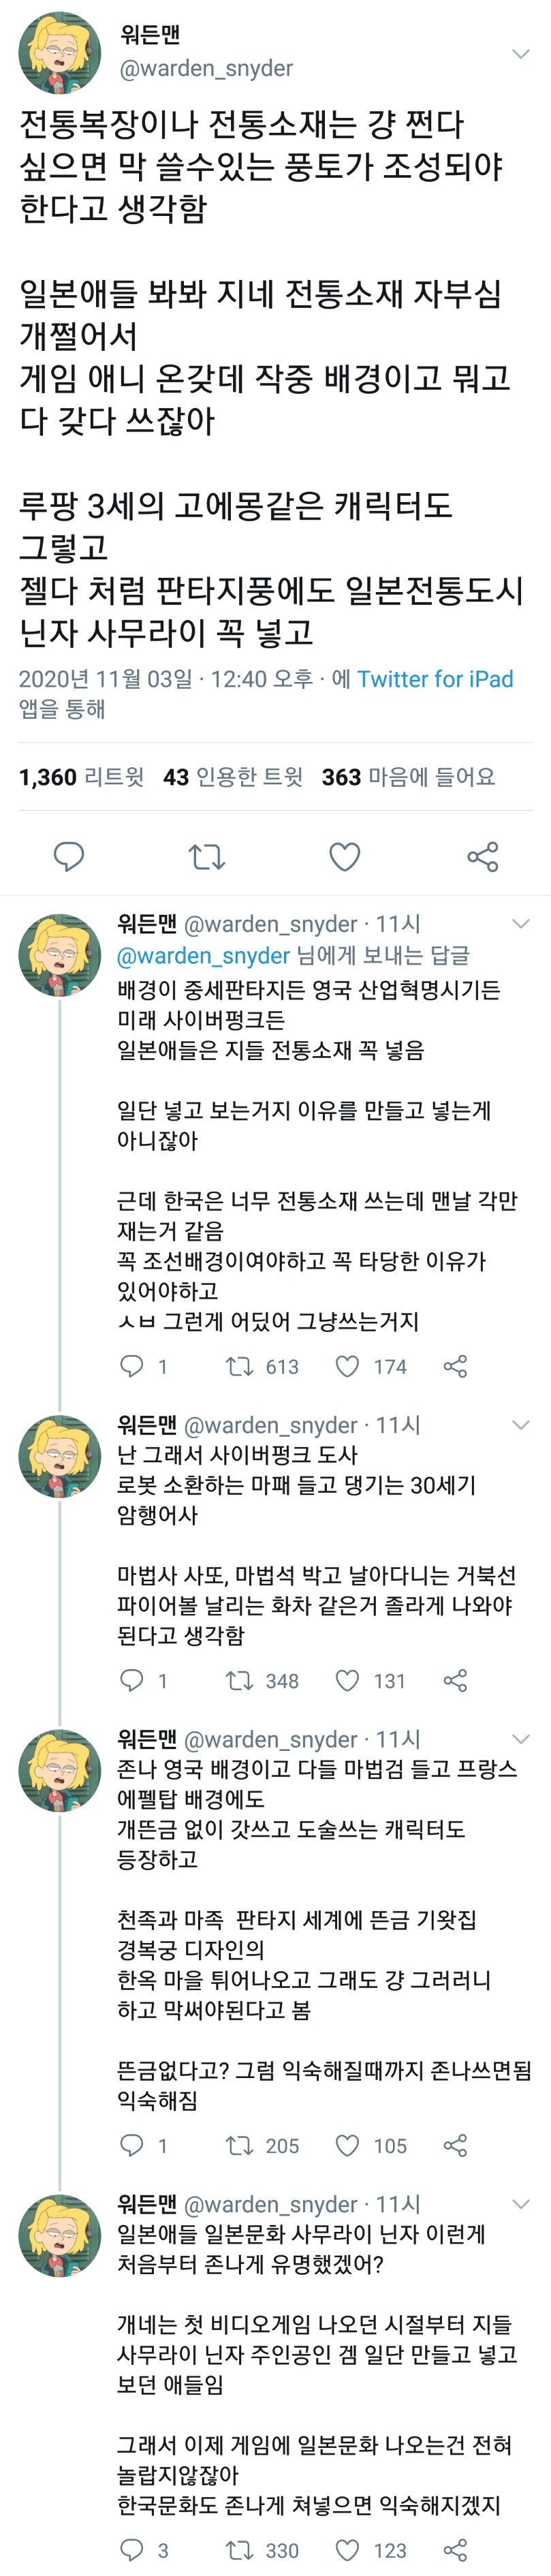The height and width of the screenshot is (2576, 551).
Task: Retweet the reply with 613 retweets
Action: click(239, 1366)
